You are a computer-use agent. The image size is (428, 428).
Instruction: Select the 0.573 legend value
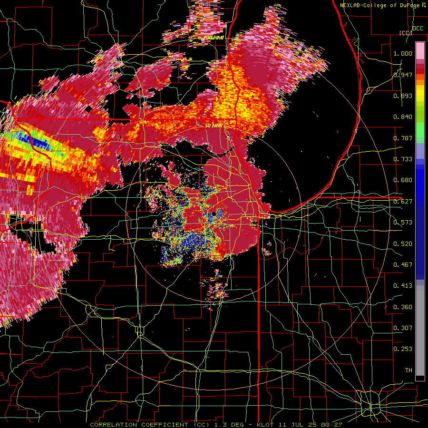point(403,223)
